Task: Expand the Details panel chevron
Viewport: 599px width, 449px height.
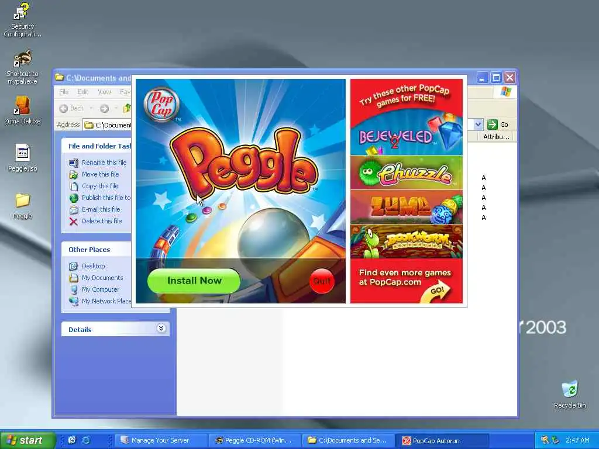Action: point(161,329)
